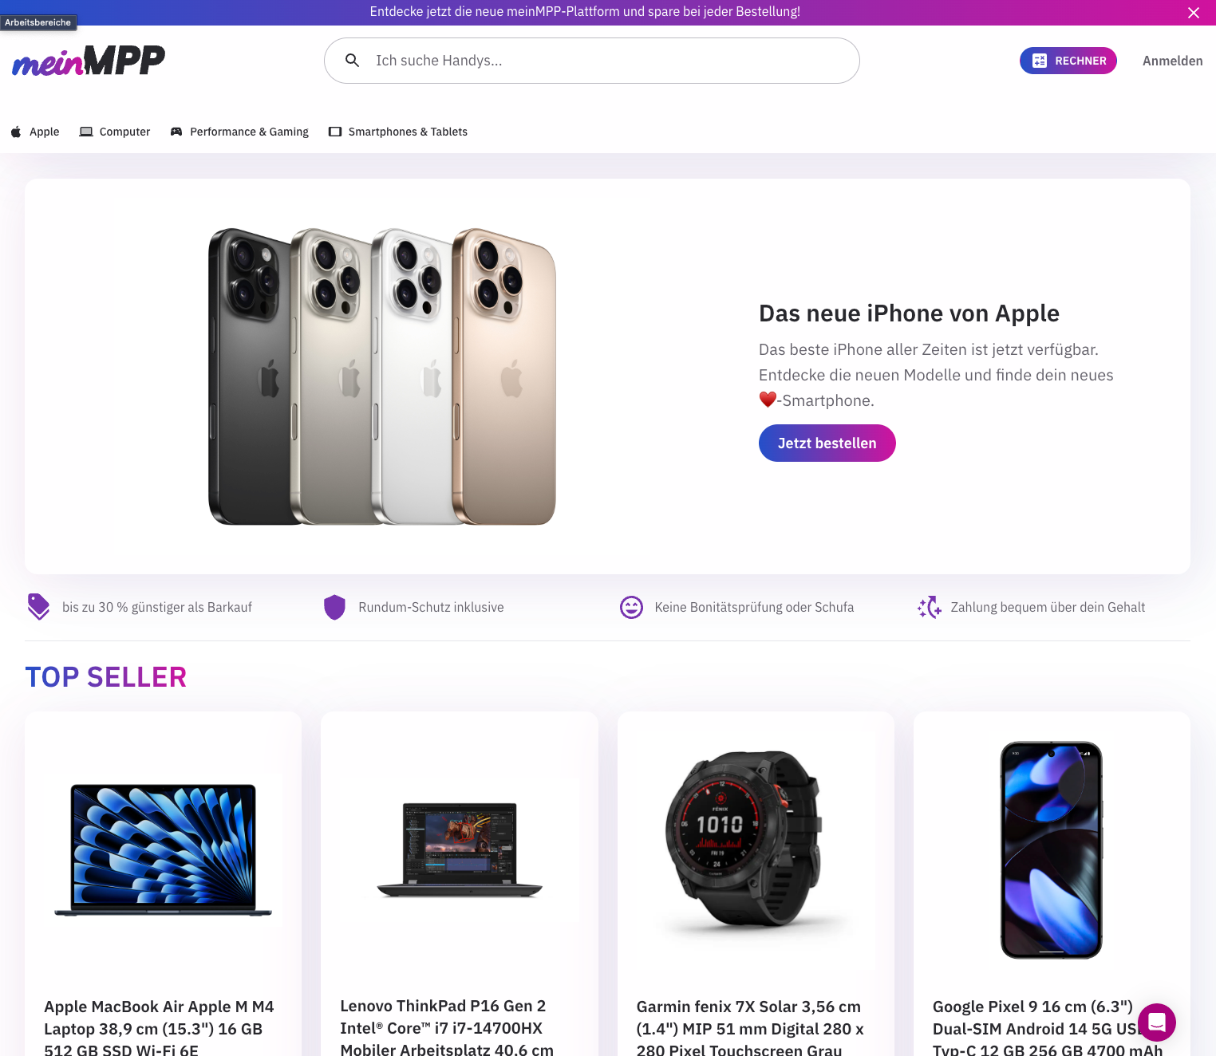
Task: Open the Lenovo ThinkPad P16 product image
Action: (x=460, y=850)
